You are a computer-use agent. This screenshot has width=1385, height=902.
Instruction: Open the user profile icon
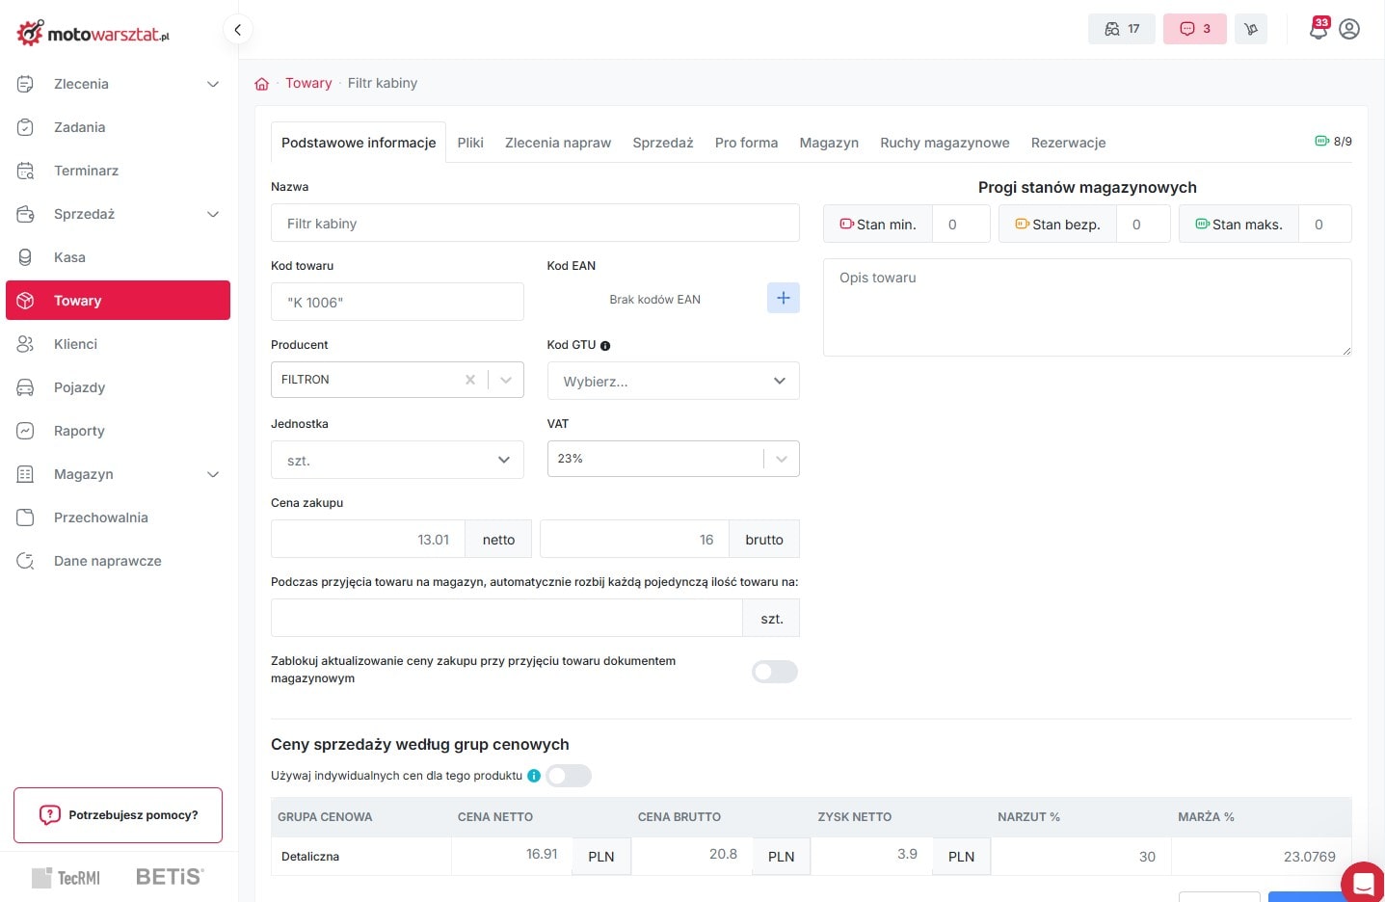click(x=1349, y=29)
